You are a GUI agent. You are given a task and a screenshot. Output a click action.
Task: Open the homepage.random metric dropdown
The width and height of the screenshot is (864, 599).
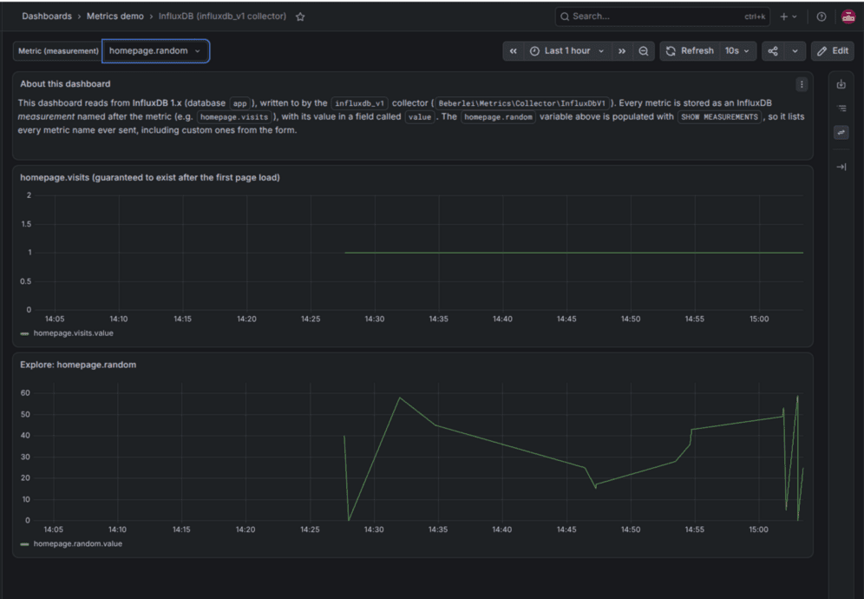155,50
